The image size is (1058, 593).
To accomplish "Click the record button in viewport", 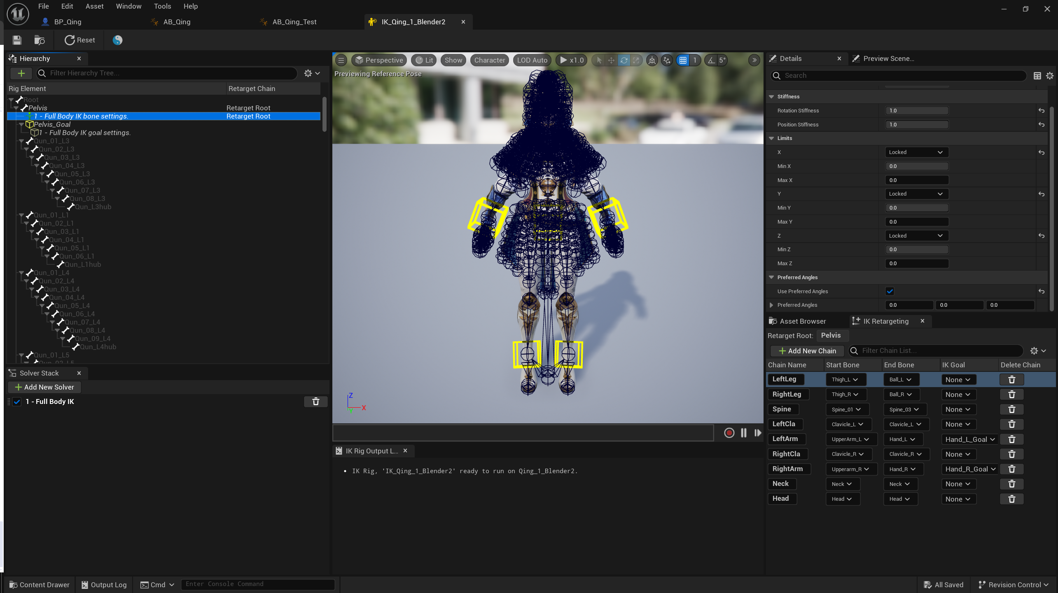I will (729, 433).
